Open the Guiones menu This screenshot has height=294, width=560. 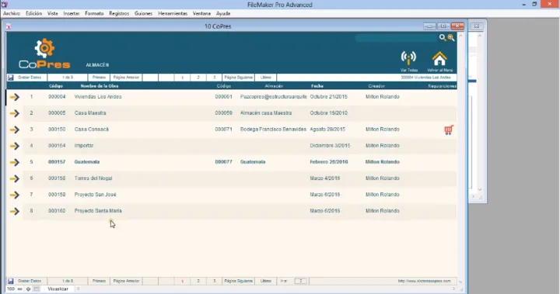pyautogui.click(x=143, y=13)
